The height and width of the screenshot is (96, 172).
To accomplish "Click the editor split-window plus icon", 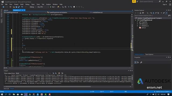I will click(x=132, y=14).
